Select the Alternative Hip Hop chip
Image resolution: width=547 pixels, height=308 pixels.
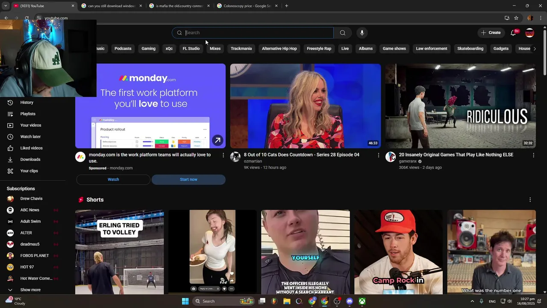click(279, 48)
